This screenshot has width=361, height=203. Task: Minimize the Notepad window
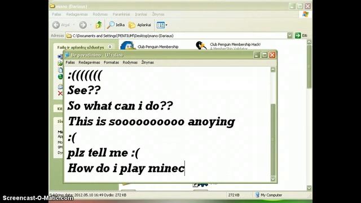click(257, 55)
